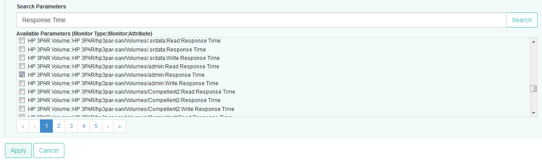Focus the Search Parameters text field

261,20
